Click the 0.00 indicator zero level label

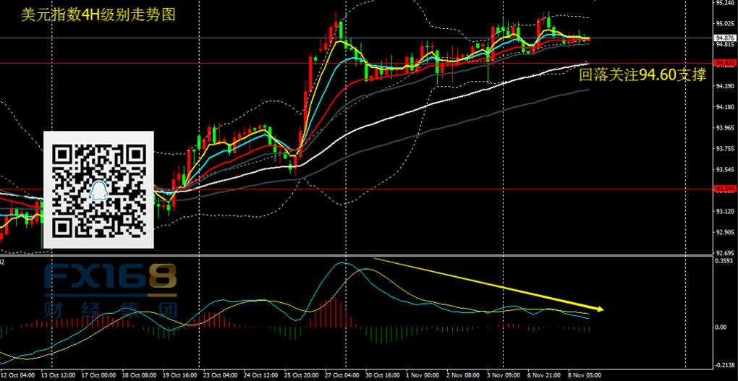[x=721, y=328]
